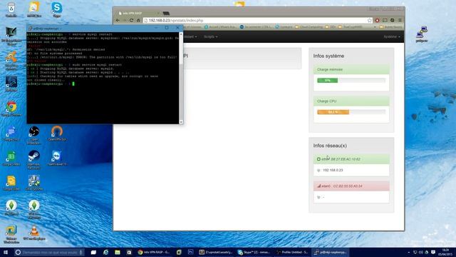This screenshot has width=456, height=257.
Task: Open Task View on the taskbar
Action: pos(93,252)
